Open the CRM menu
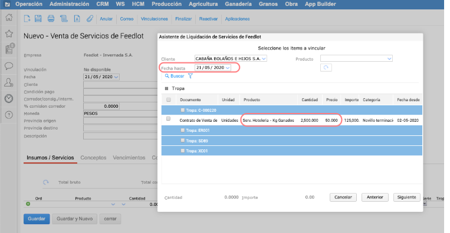The height and width of the screenshot is (233, 450). coord(103,4)
